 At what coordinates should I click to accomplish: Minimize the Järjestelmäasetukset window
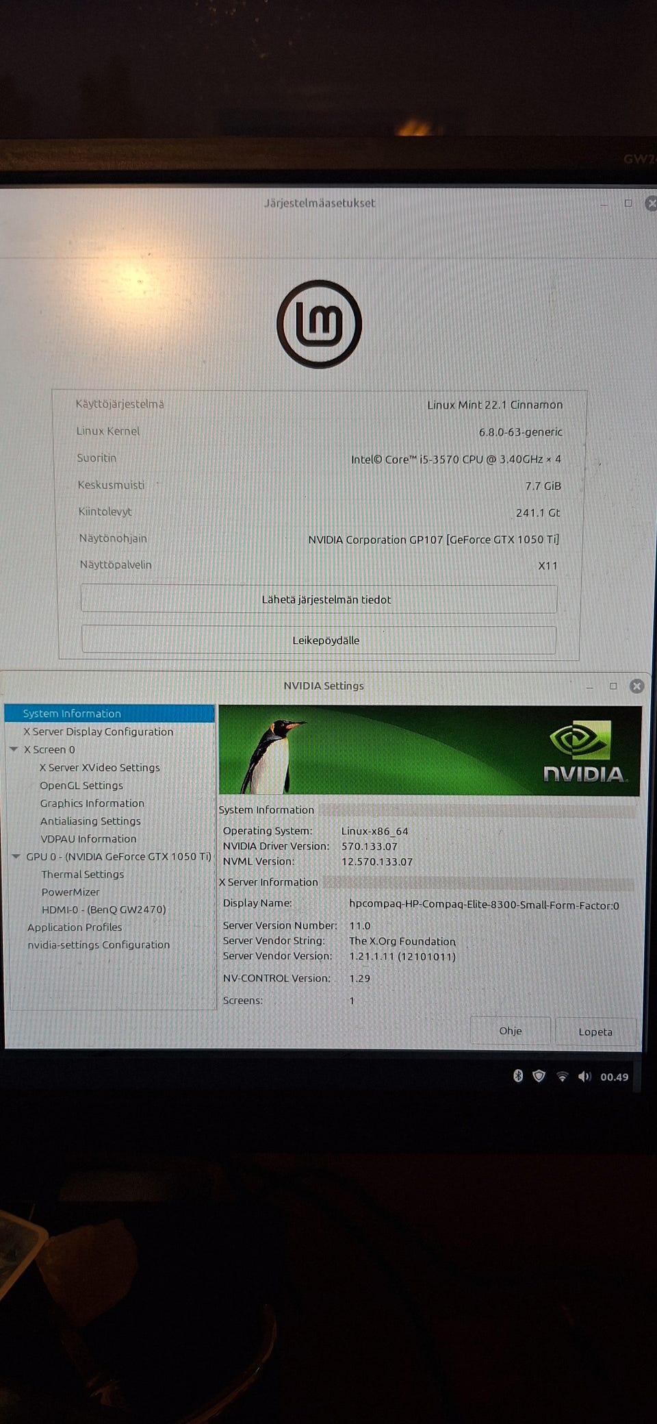coord(604,204)
